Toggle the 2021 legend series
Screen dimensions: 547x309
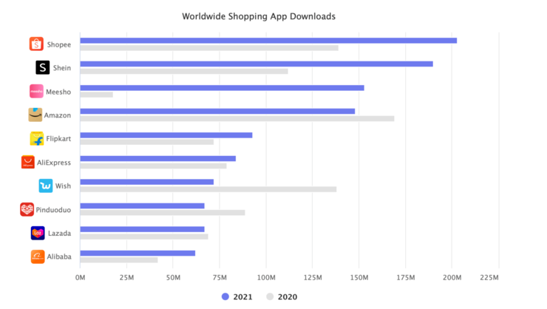[x=237, y=296]
